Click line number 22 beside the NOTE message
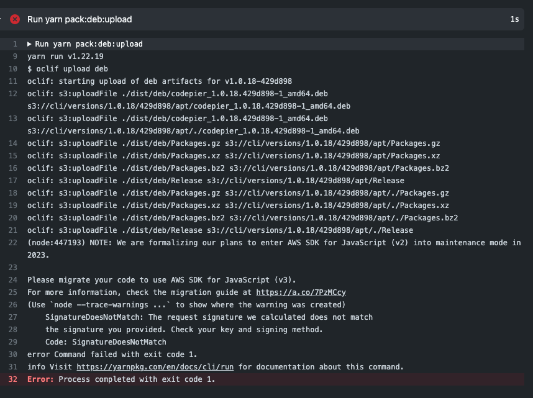This screenshot has height=398, width=533. 12,242
